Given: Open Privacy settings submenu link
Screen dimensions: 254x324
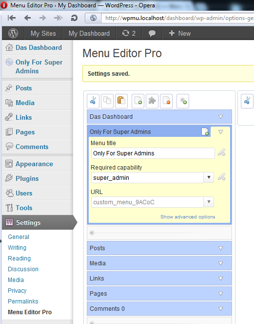Looking at the screenshot, I should click(x=17, y=291).
